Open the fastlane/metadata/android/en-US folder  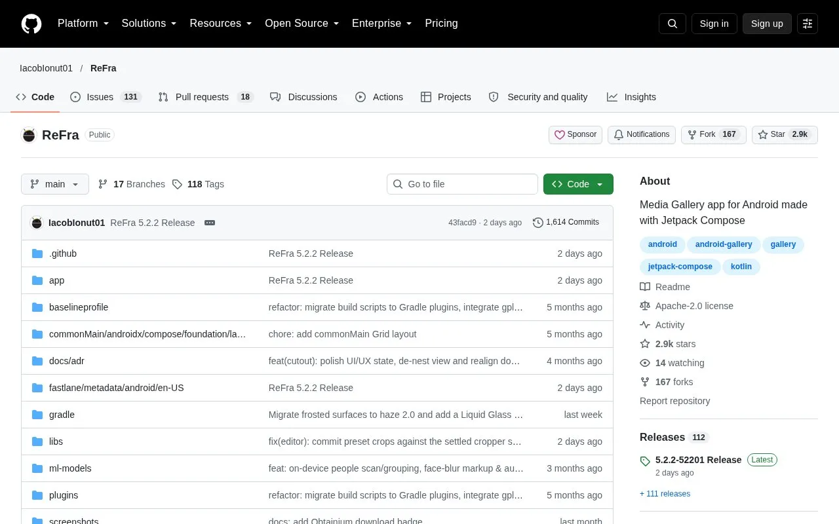(x=117, y=388)
